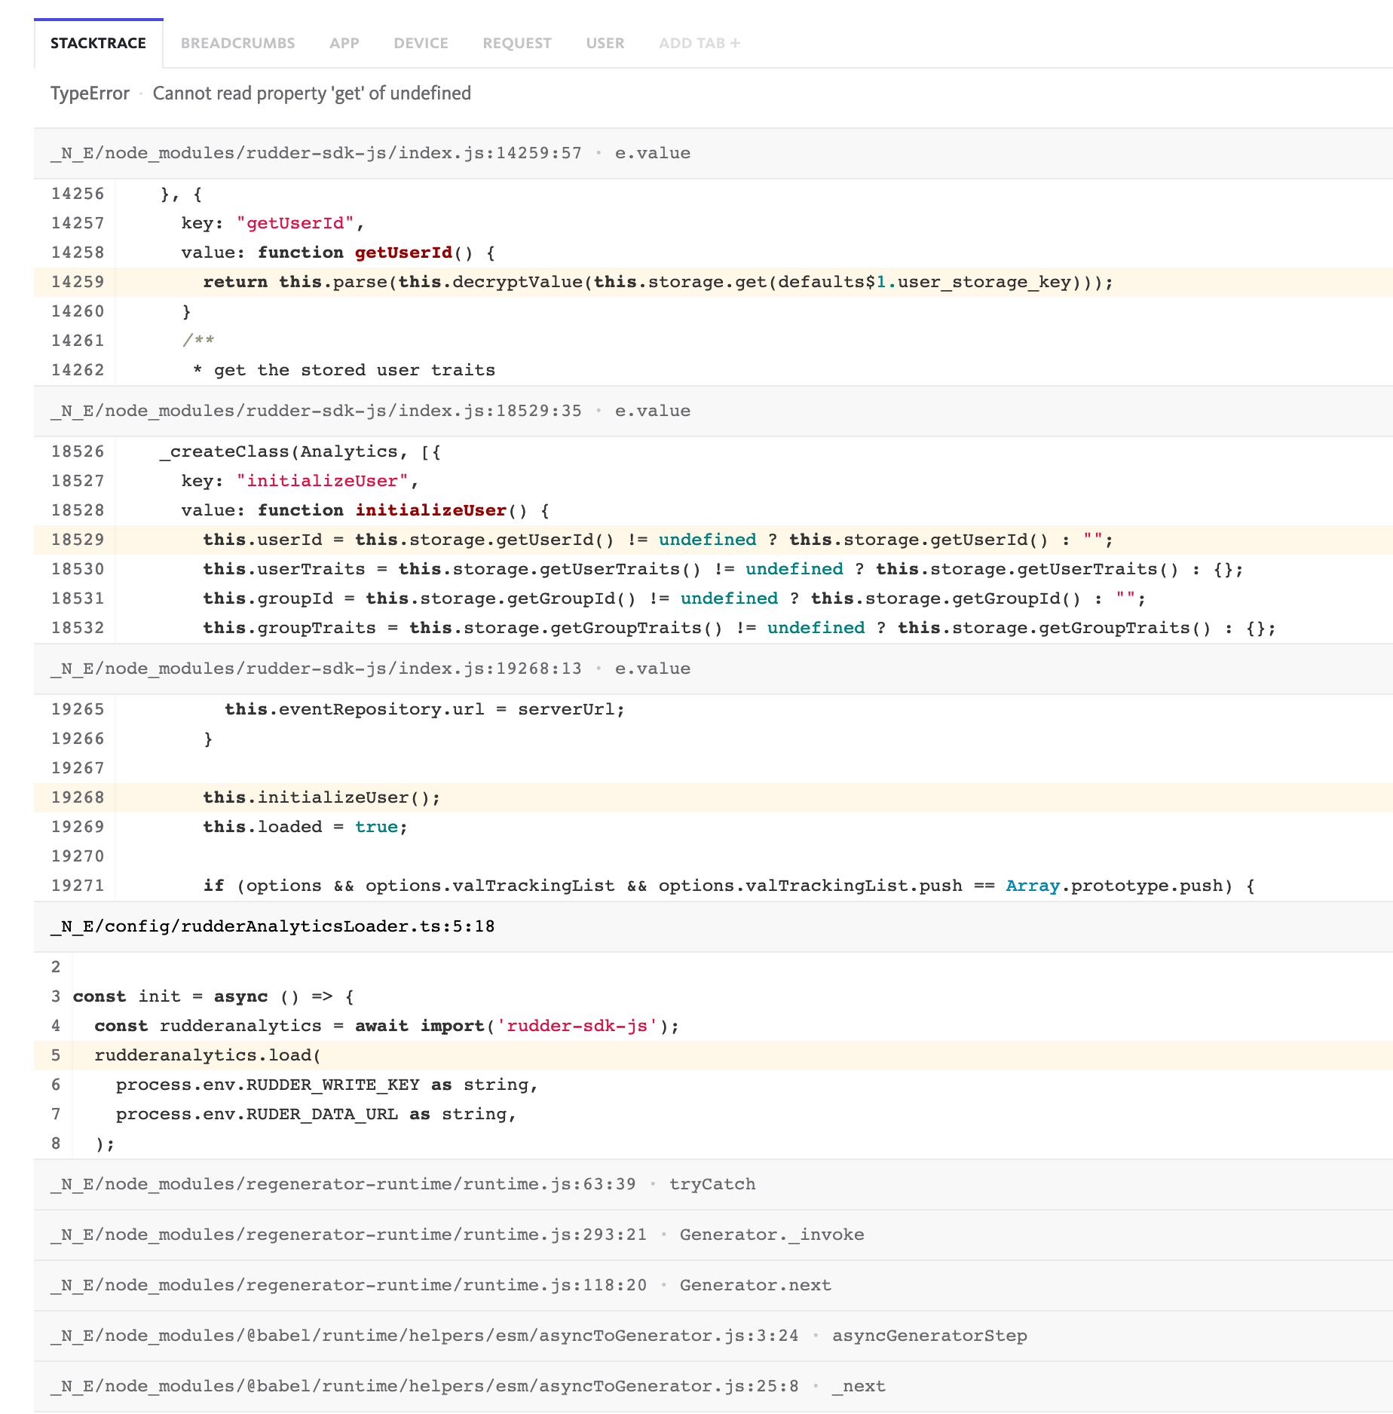
Task: Collapse the index.js:19268:13 stack frame
Action: click(x=315, y=668)
